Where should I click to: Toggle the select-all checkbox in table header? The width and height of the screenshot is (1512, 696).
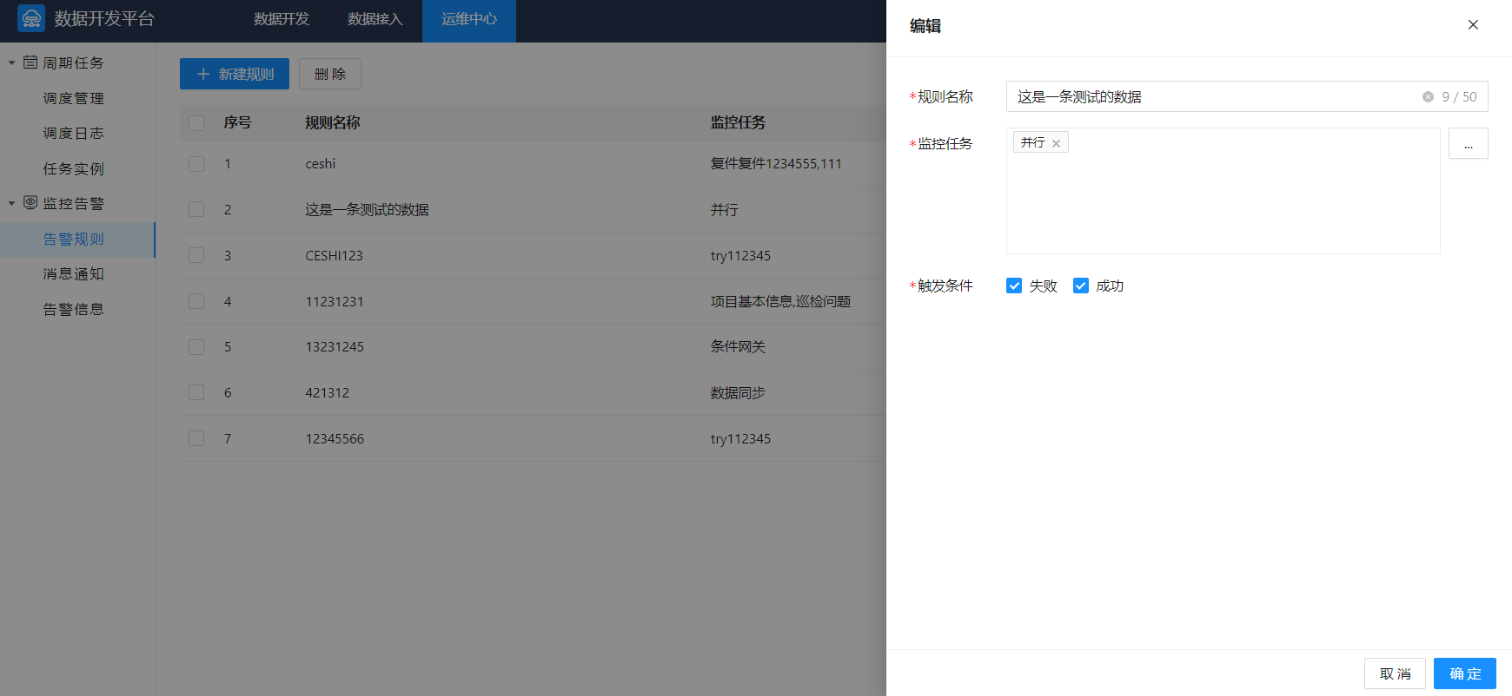pyautogui.click(x=196, y=123)
